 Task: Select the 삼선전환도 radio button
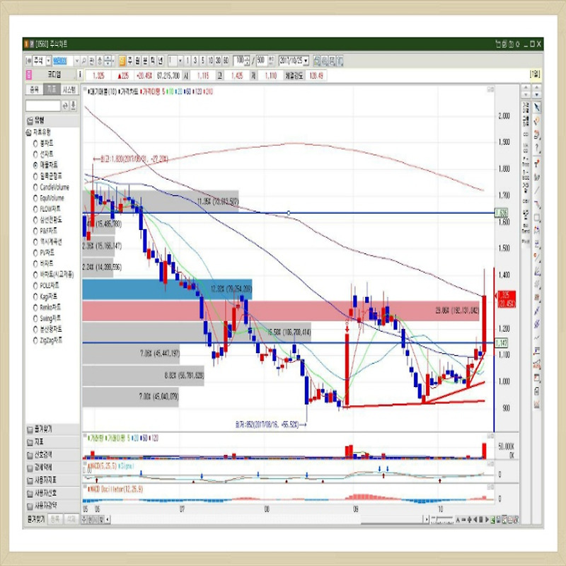(35, 220)
